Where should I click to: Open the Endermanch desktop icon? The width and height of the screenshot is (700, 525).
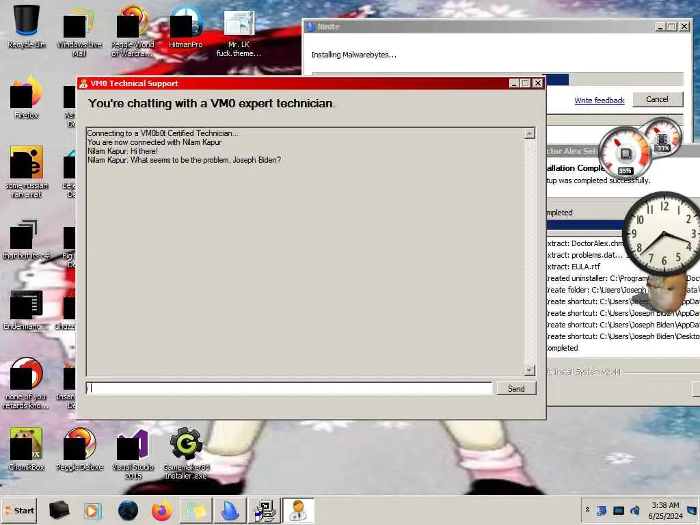pos(26,310)
